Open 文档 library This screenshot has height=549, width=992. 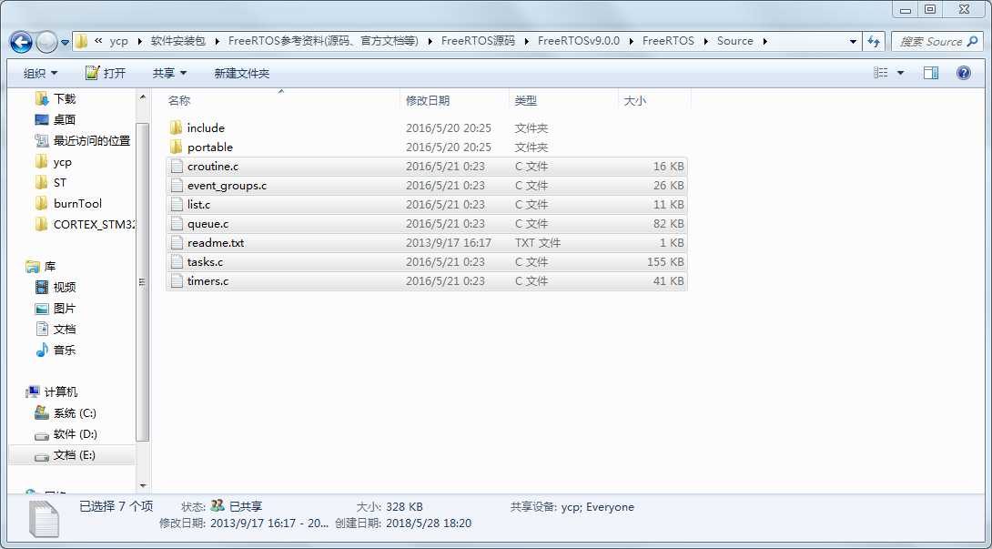[x=64, y=330]
